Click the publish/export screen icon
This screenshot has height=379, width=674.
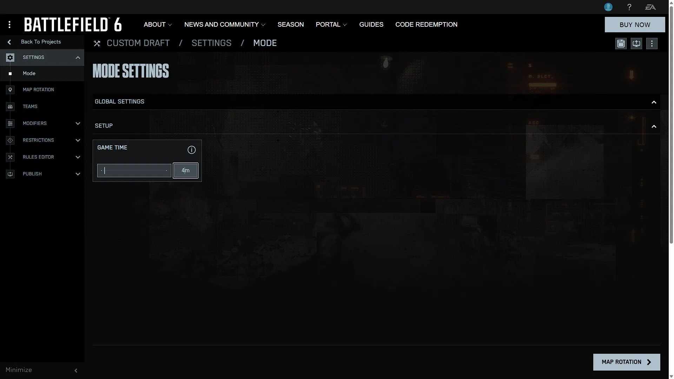point(636,44)
